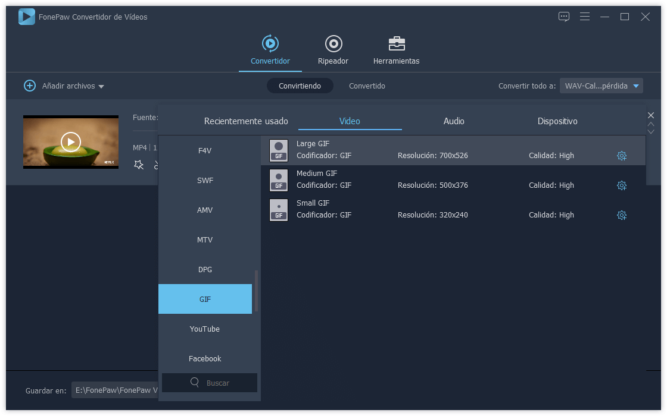Click 'Resolución: 320x240' text
667x416 pixels.
432,215
